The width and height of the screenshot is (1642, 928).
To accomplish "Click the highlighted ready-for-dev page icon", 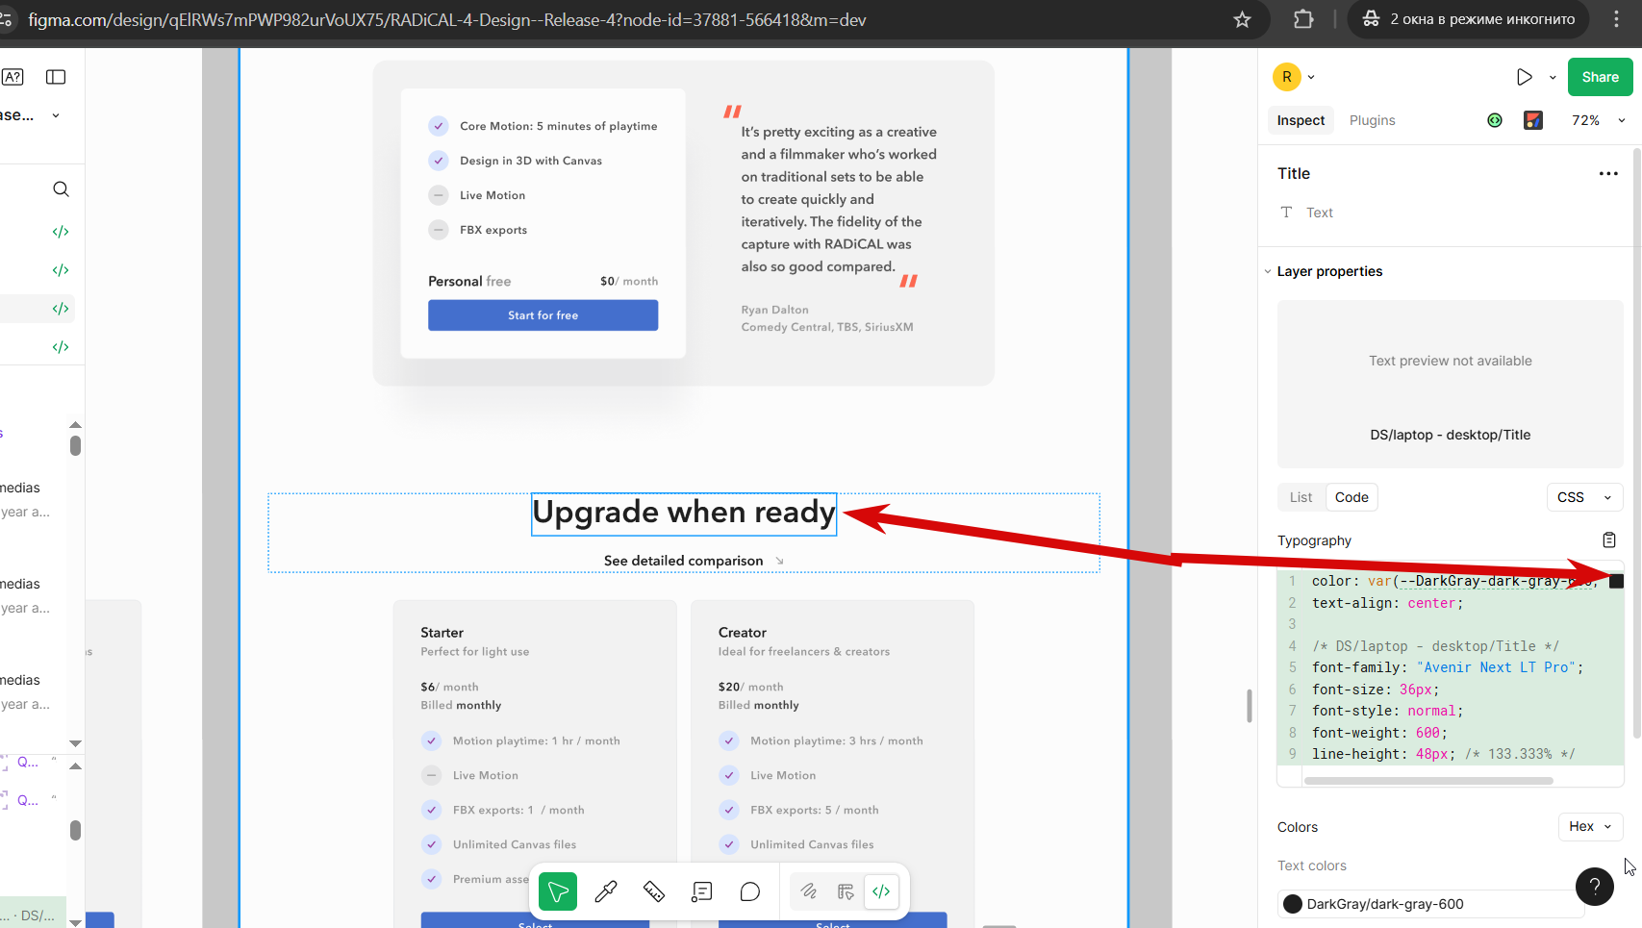I will tap(61, 309).
